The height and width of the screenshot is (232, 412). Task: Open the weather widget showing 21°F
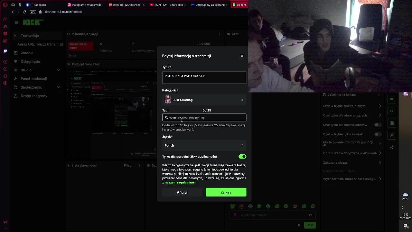point(405,197)
